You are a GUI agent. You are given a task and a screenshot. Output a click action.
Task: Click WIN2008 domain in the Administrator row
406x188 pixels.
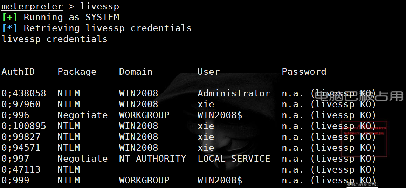click(x=138, y=93)
